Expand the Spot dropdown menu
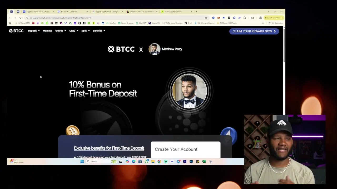Screen dimensions: 337x189 point(86,31)
